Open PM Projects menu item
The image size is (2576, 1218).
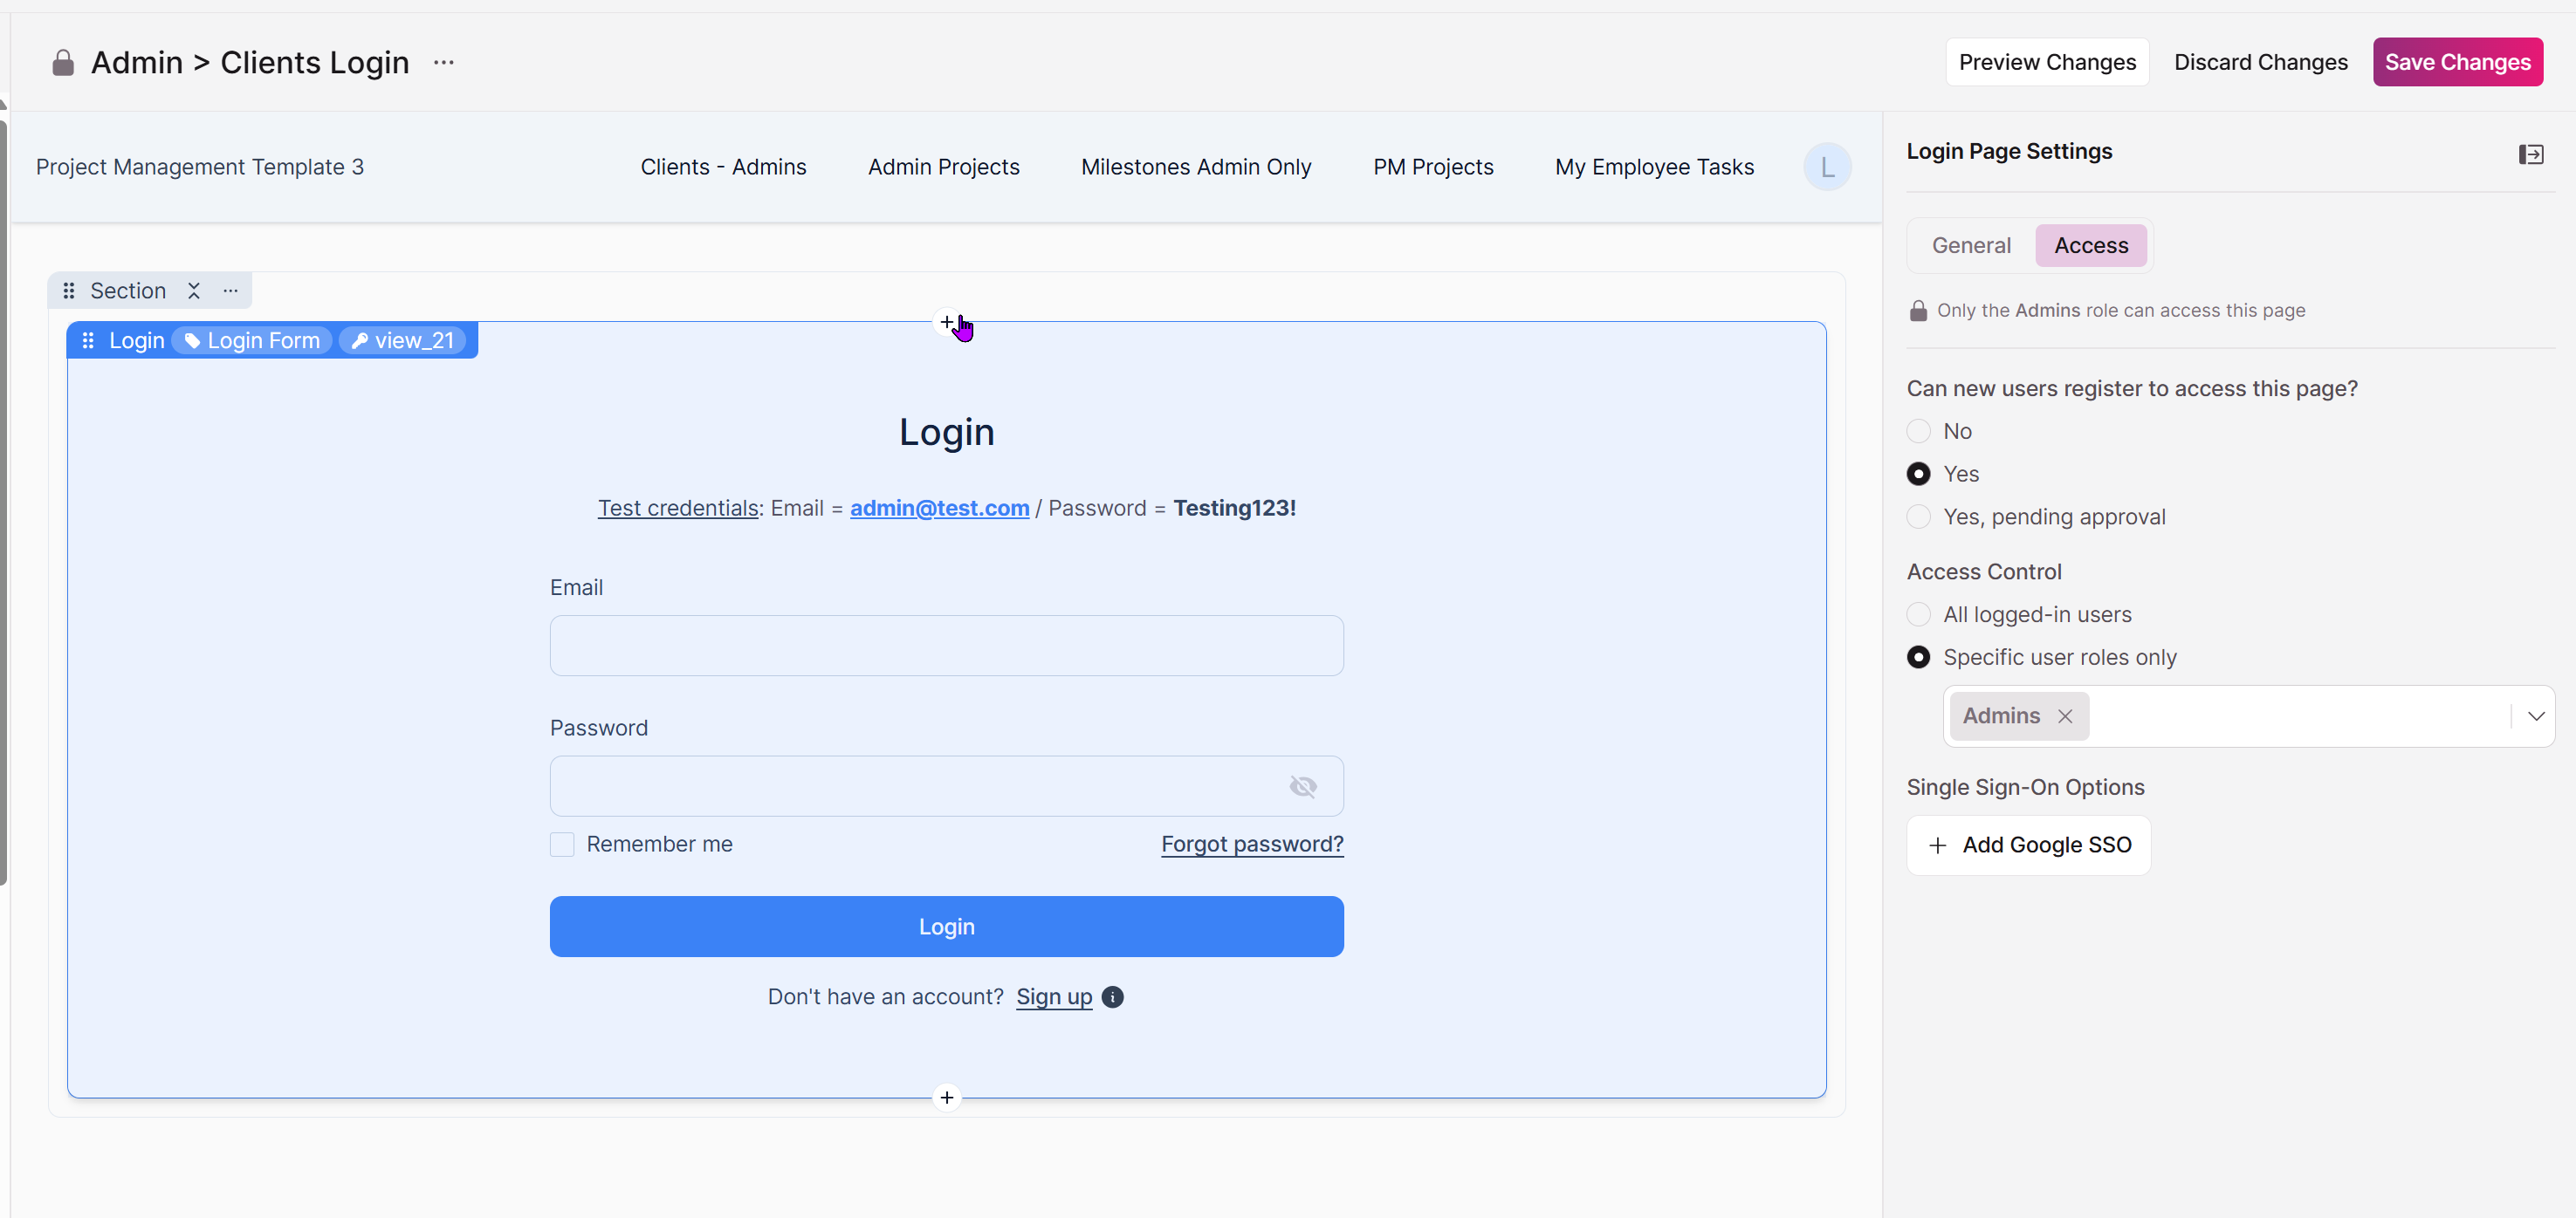[1433, 167]
